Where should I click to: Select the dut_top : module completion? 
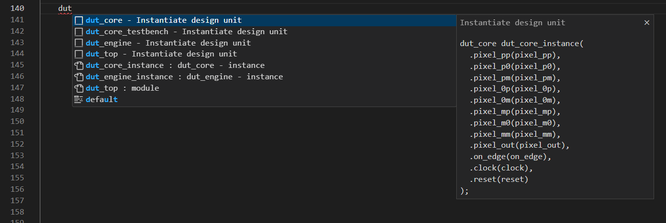pyautogui.click(x=122, y=88)
